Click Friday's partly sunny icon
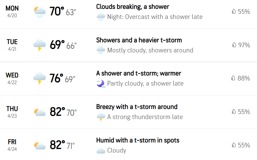Viewport: 257px width, 160px height. click(39, 145)
